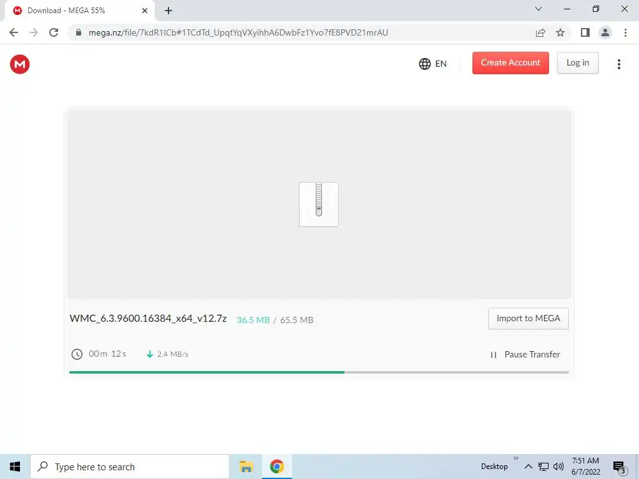Screen dimensions: 639x479
Task: Click the clock remaining-time icon
Action: point(77,354)
